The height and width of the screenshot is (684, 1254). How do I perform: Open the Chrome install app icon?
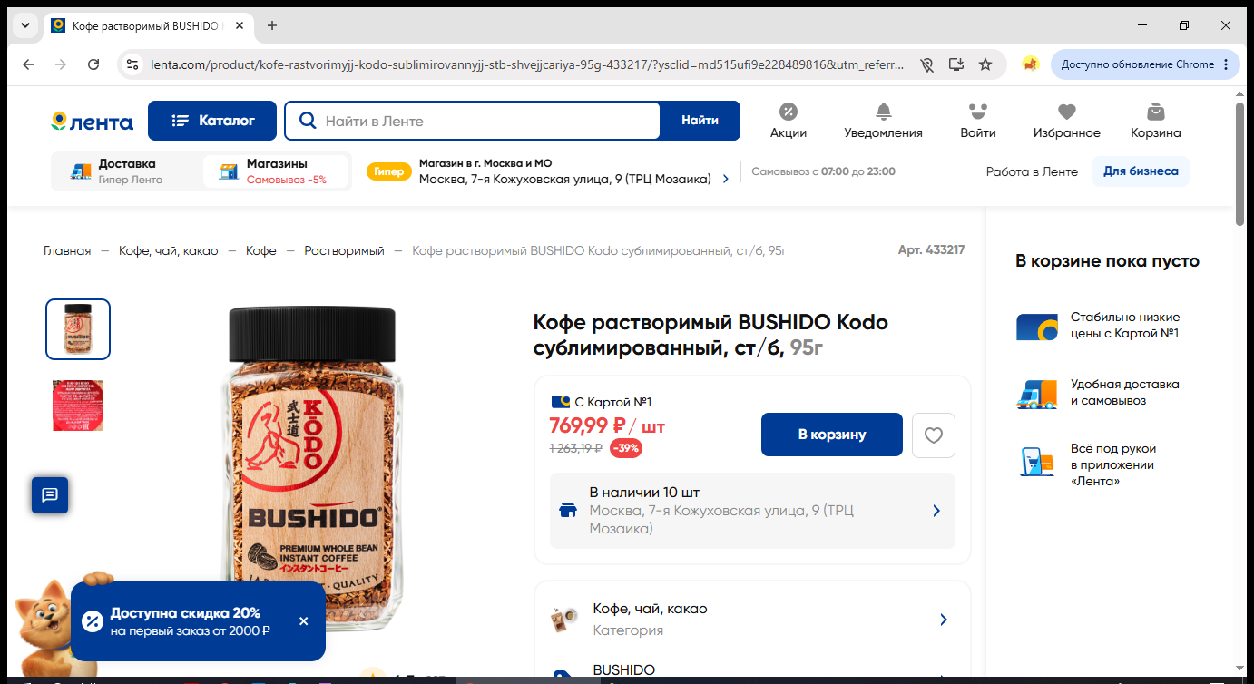coord(955,64)
